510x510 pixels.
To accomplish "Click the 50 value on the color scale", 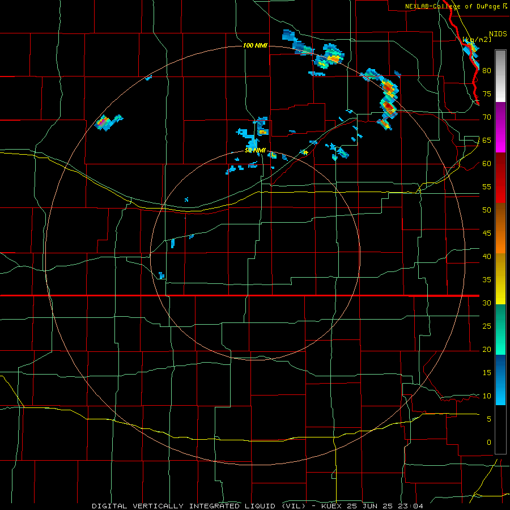I will tap(487, 210).
